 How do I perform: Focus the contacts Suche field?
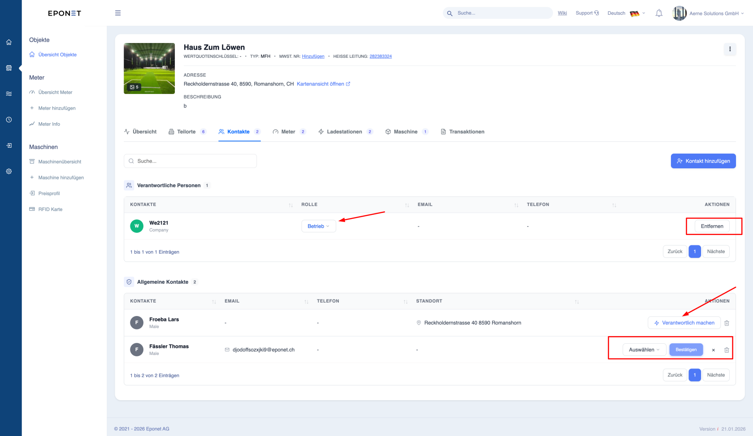pyautogui.click(x=190, y=161)
